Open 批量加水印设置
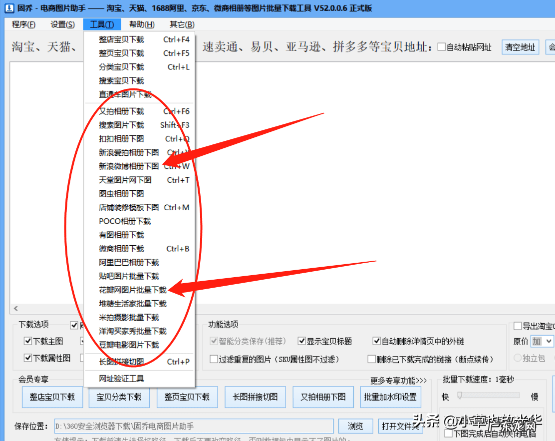The image size is (555, 441). point(390,397)
